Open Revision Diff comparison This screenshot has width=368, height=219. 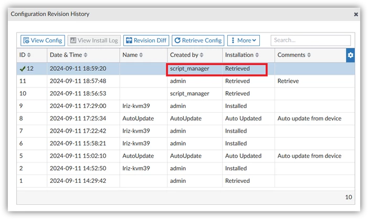pyautogui.click(x=146, y=40)
